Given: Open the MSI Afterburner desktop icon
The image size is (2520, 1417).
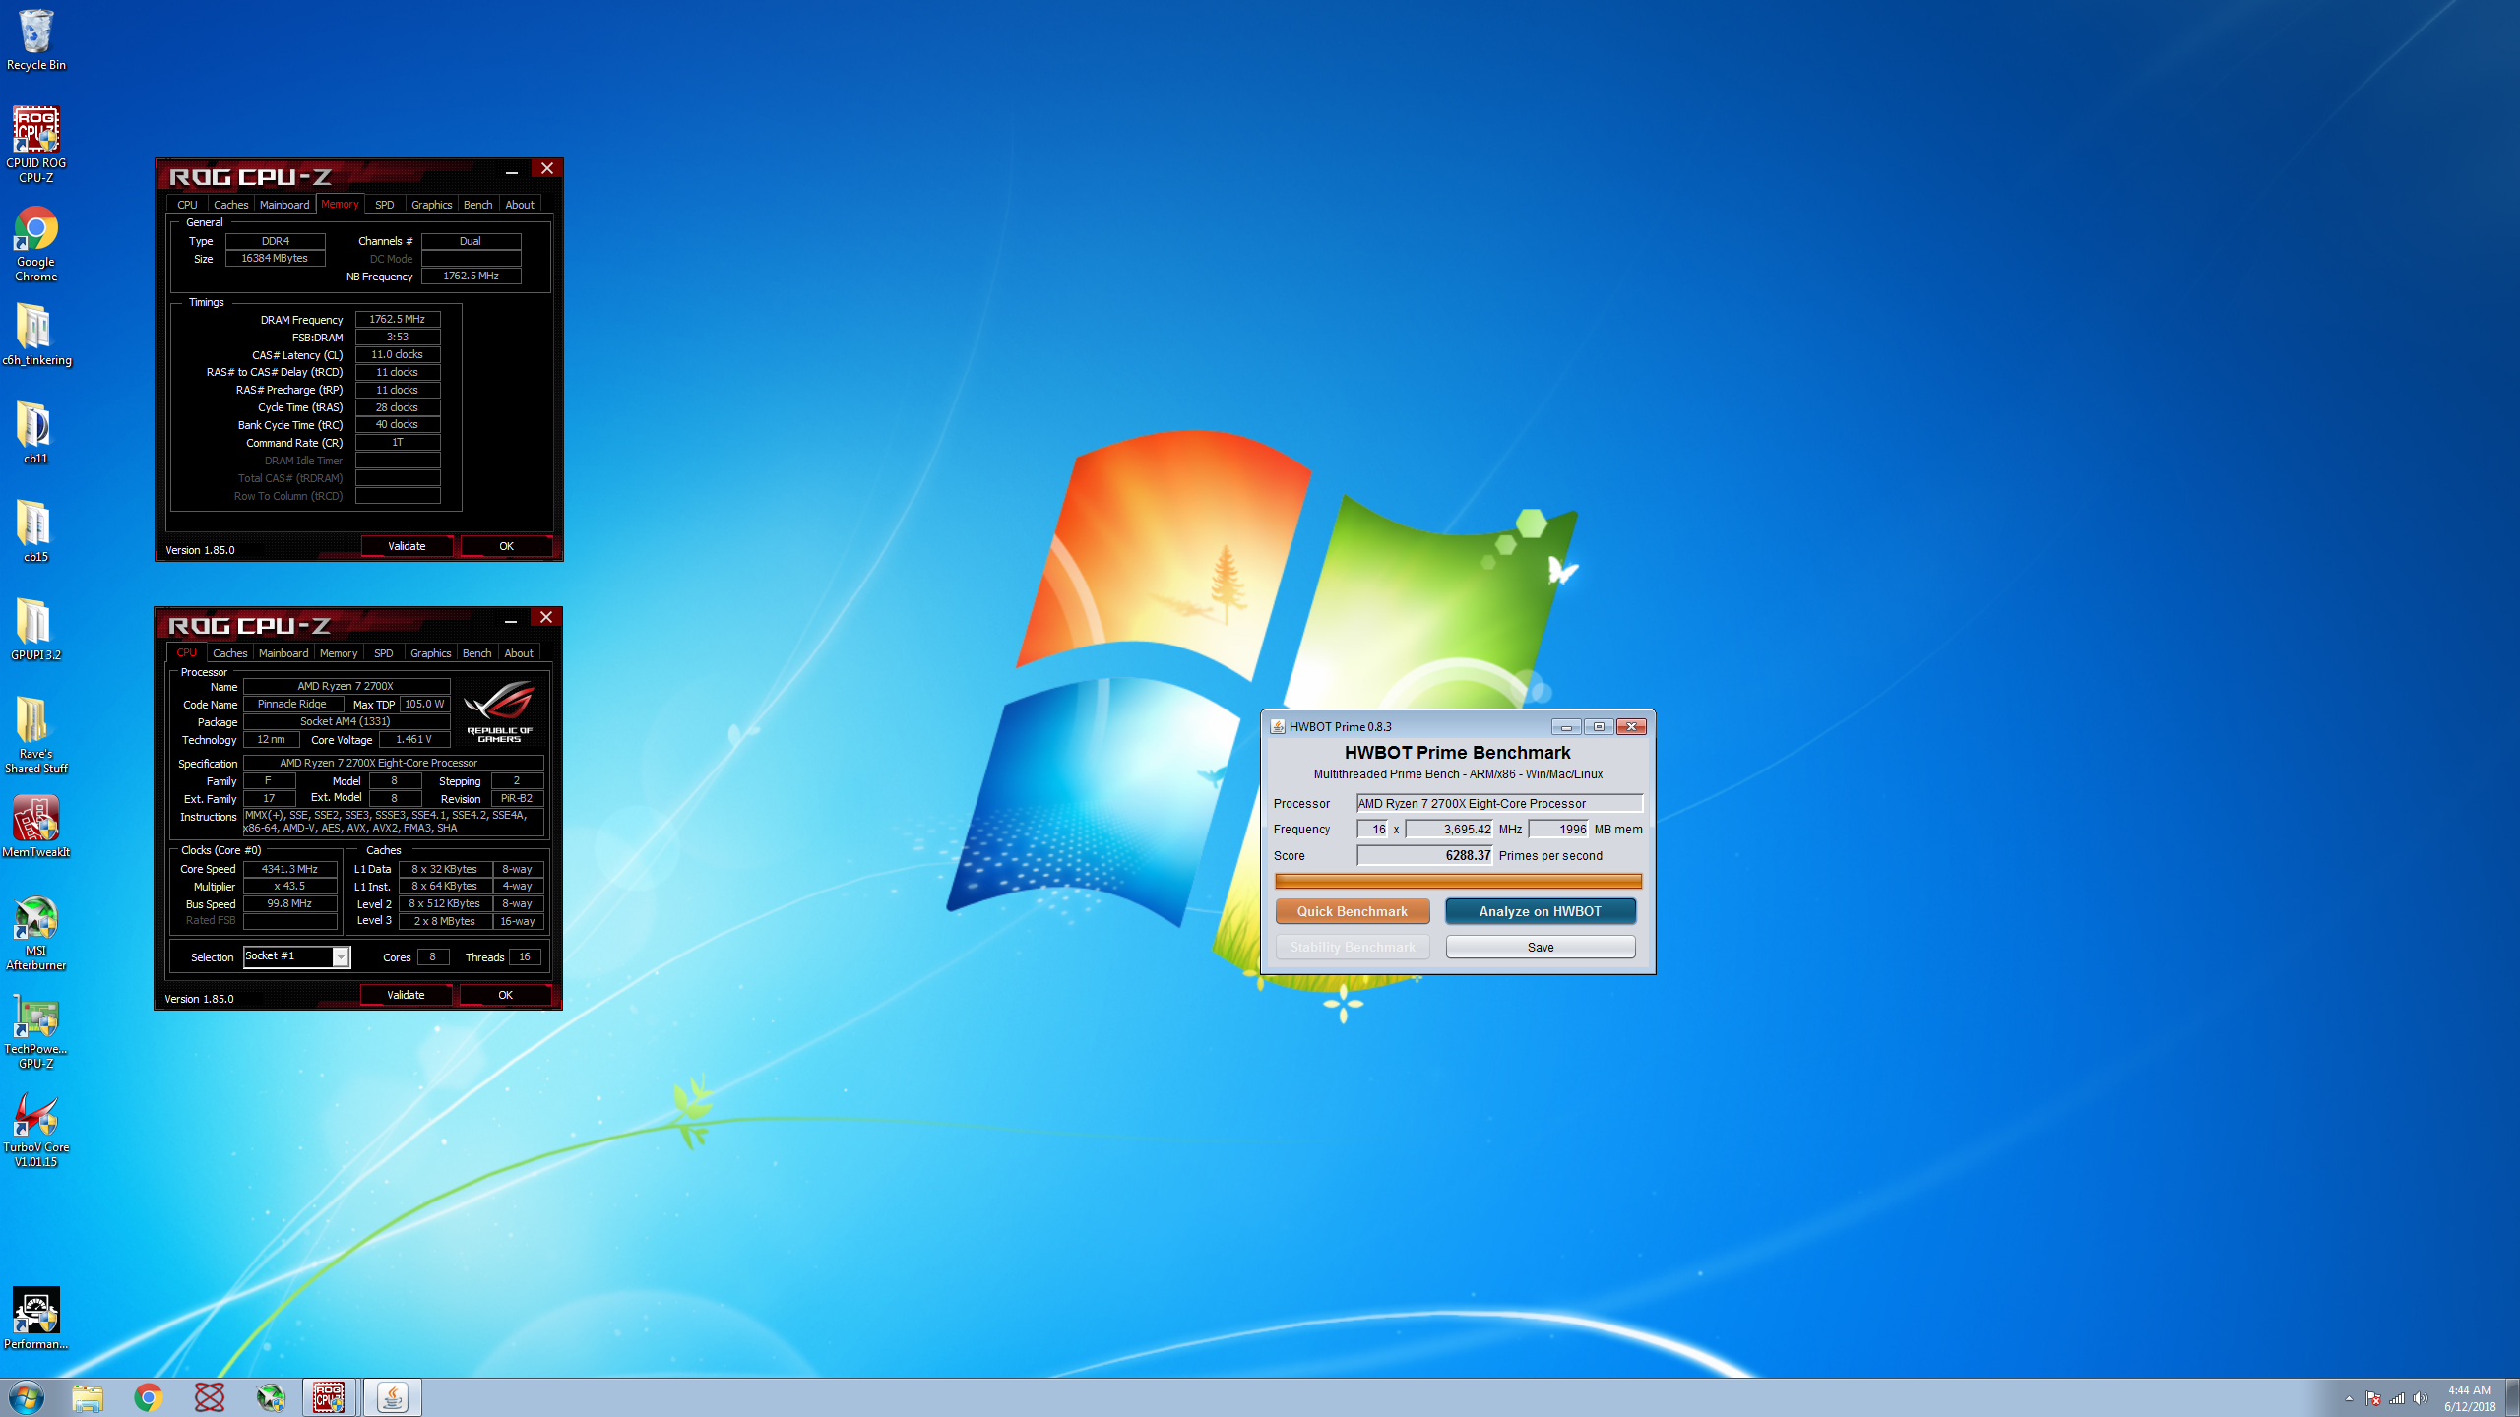Looking at the screenshot, I should click(36, 932).
